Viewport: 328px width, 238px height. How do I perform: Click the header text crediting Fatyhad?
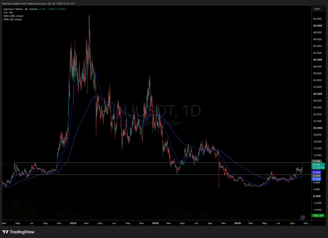pyautogui.click(x=38, y=4)
